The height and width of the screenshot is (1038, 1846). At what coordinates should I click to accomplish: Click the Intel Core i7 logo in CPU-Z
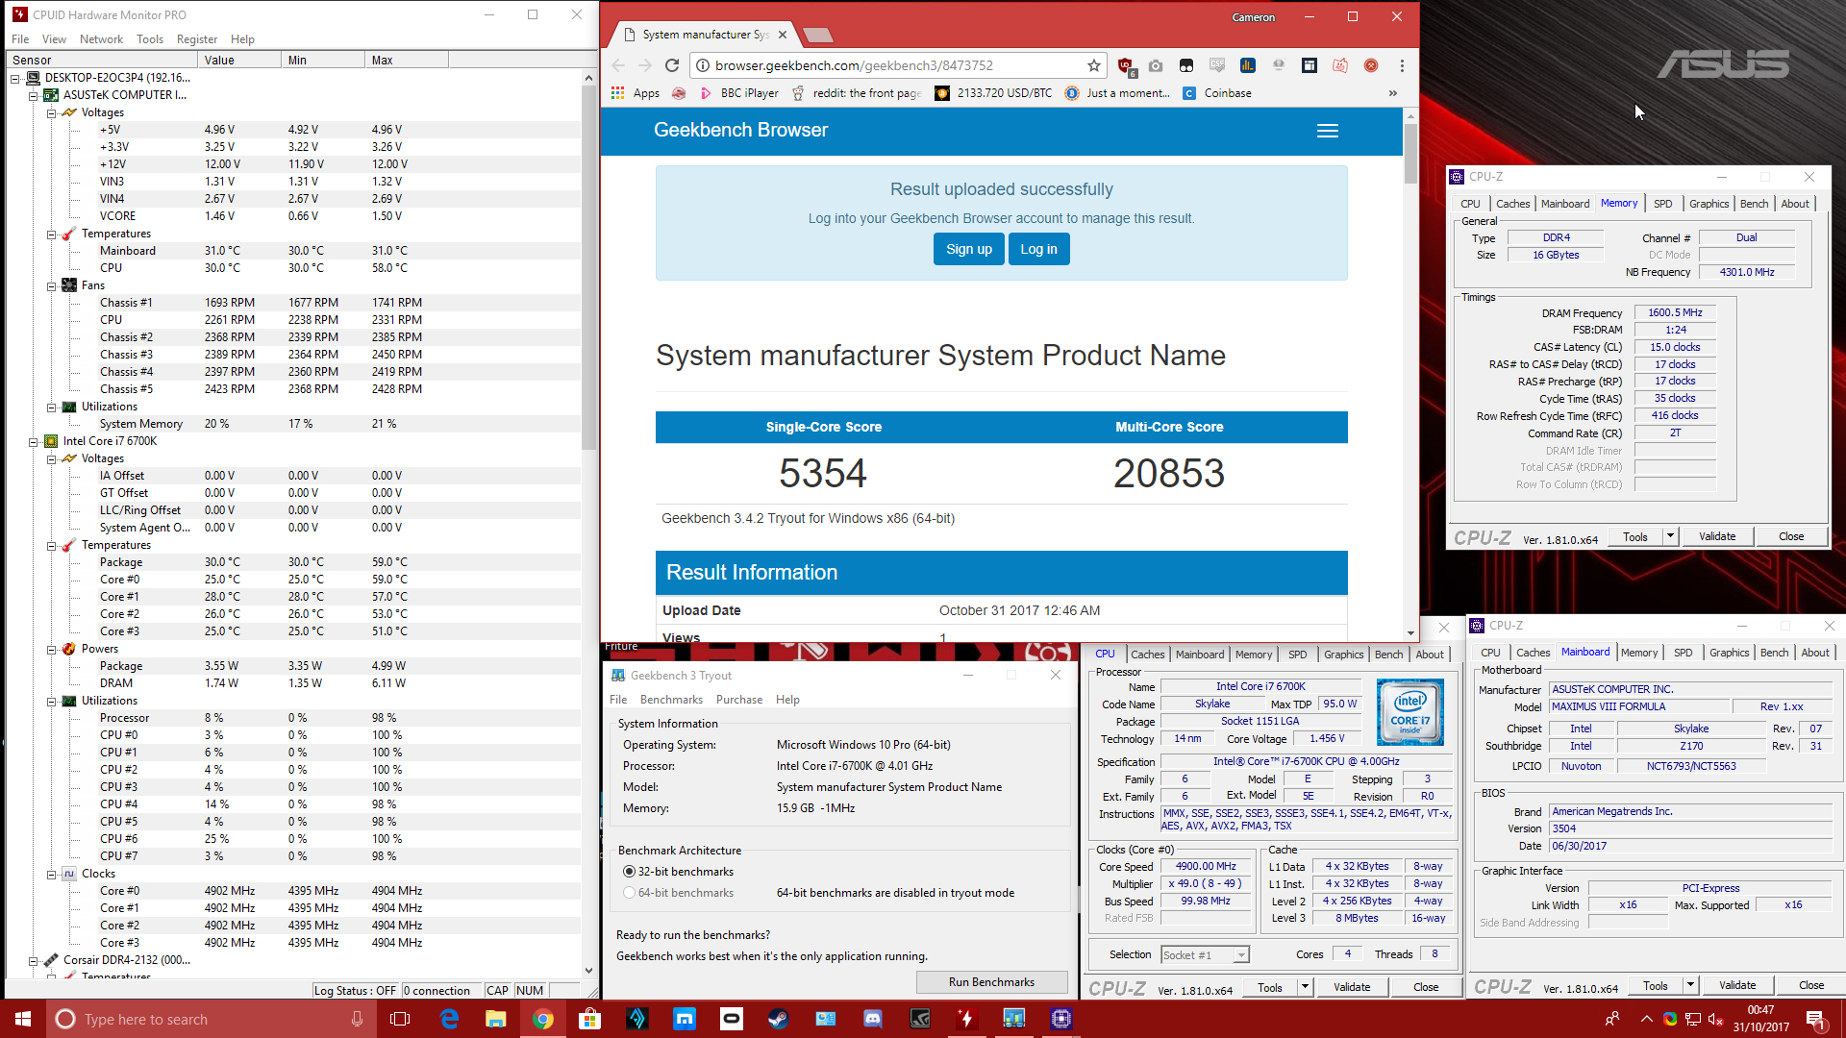pos(1410,712)
